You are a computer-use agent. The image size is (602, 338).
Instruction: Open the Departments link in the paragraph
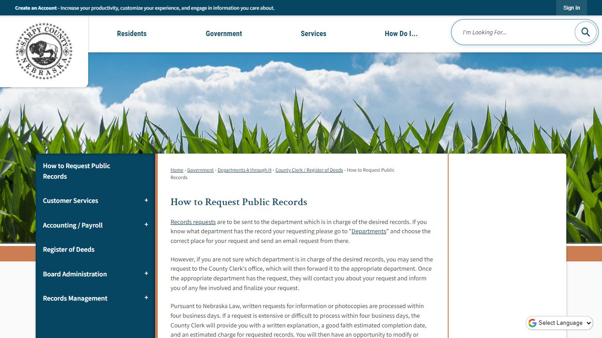(x=369, y=231)
